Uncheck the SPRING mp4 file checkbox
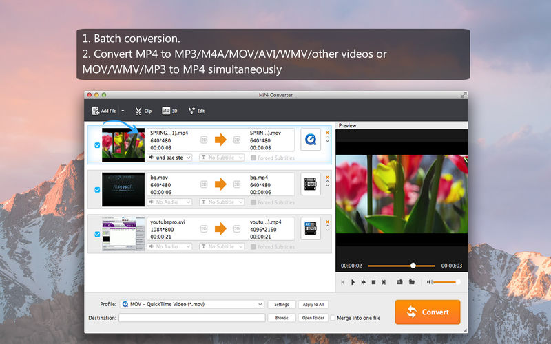The width and height of the screenshot is (551, 344). coord(97,145)
